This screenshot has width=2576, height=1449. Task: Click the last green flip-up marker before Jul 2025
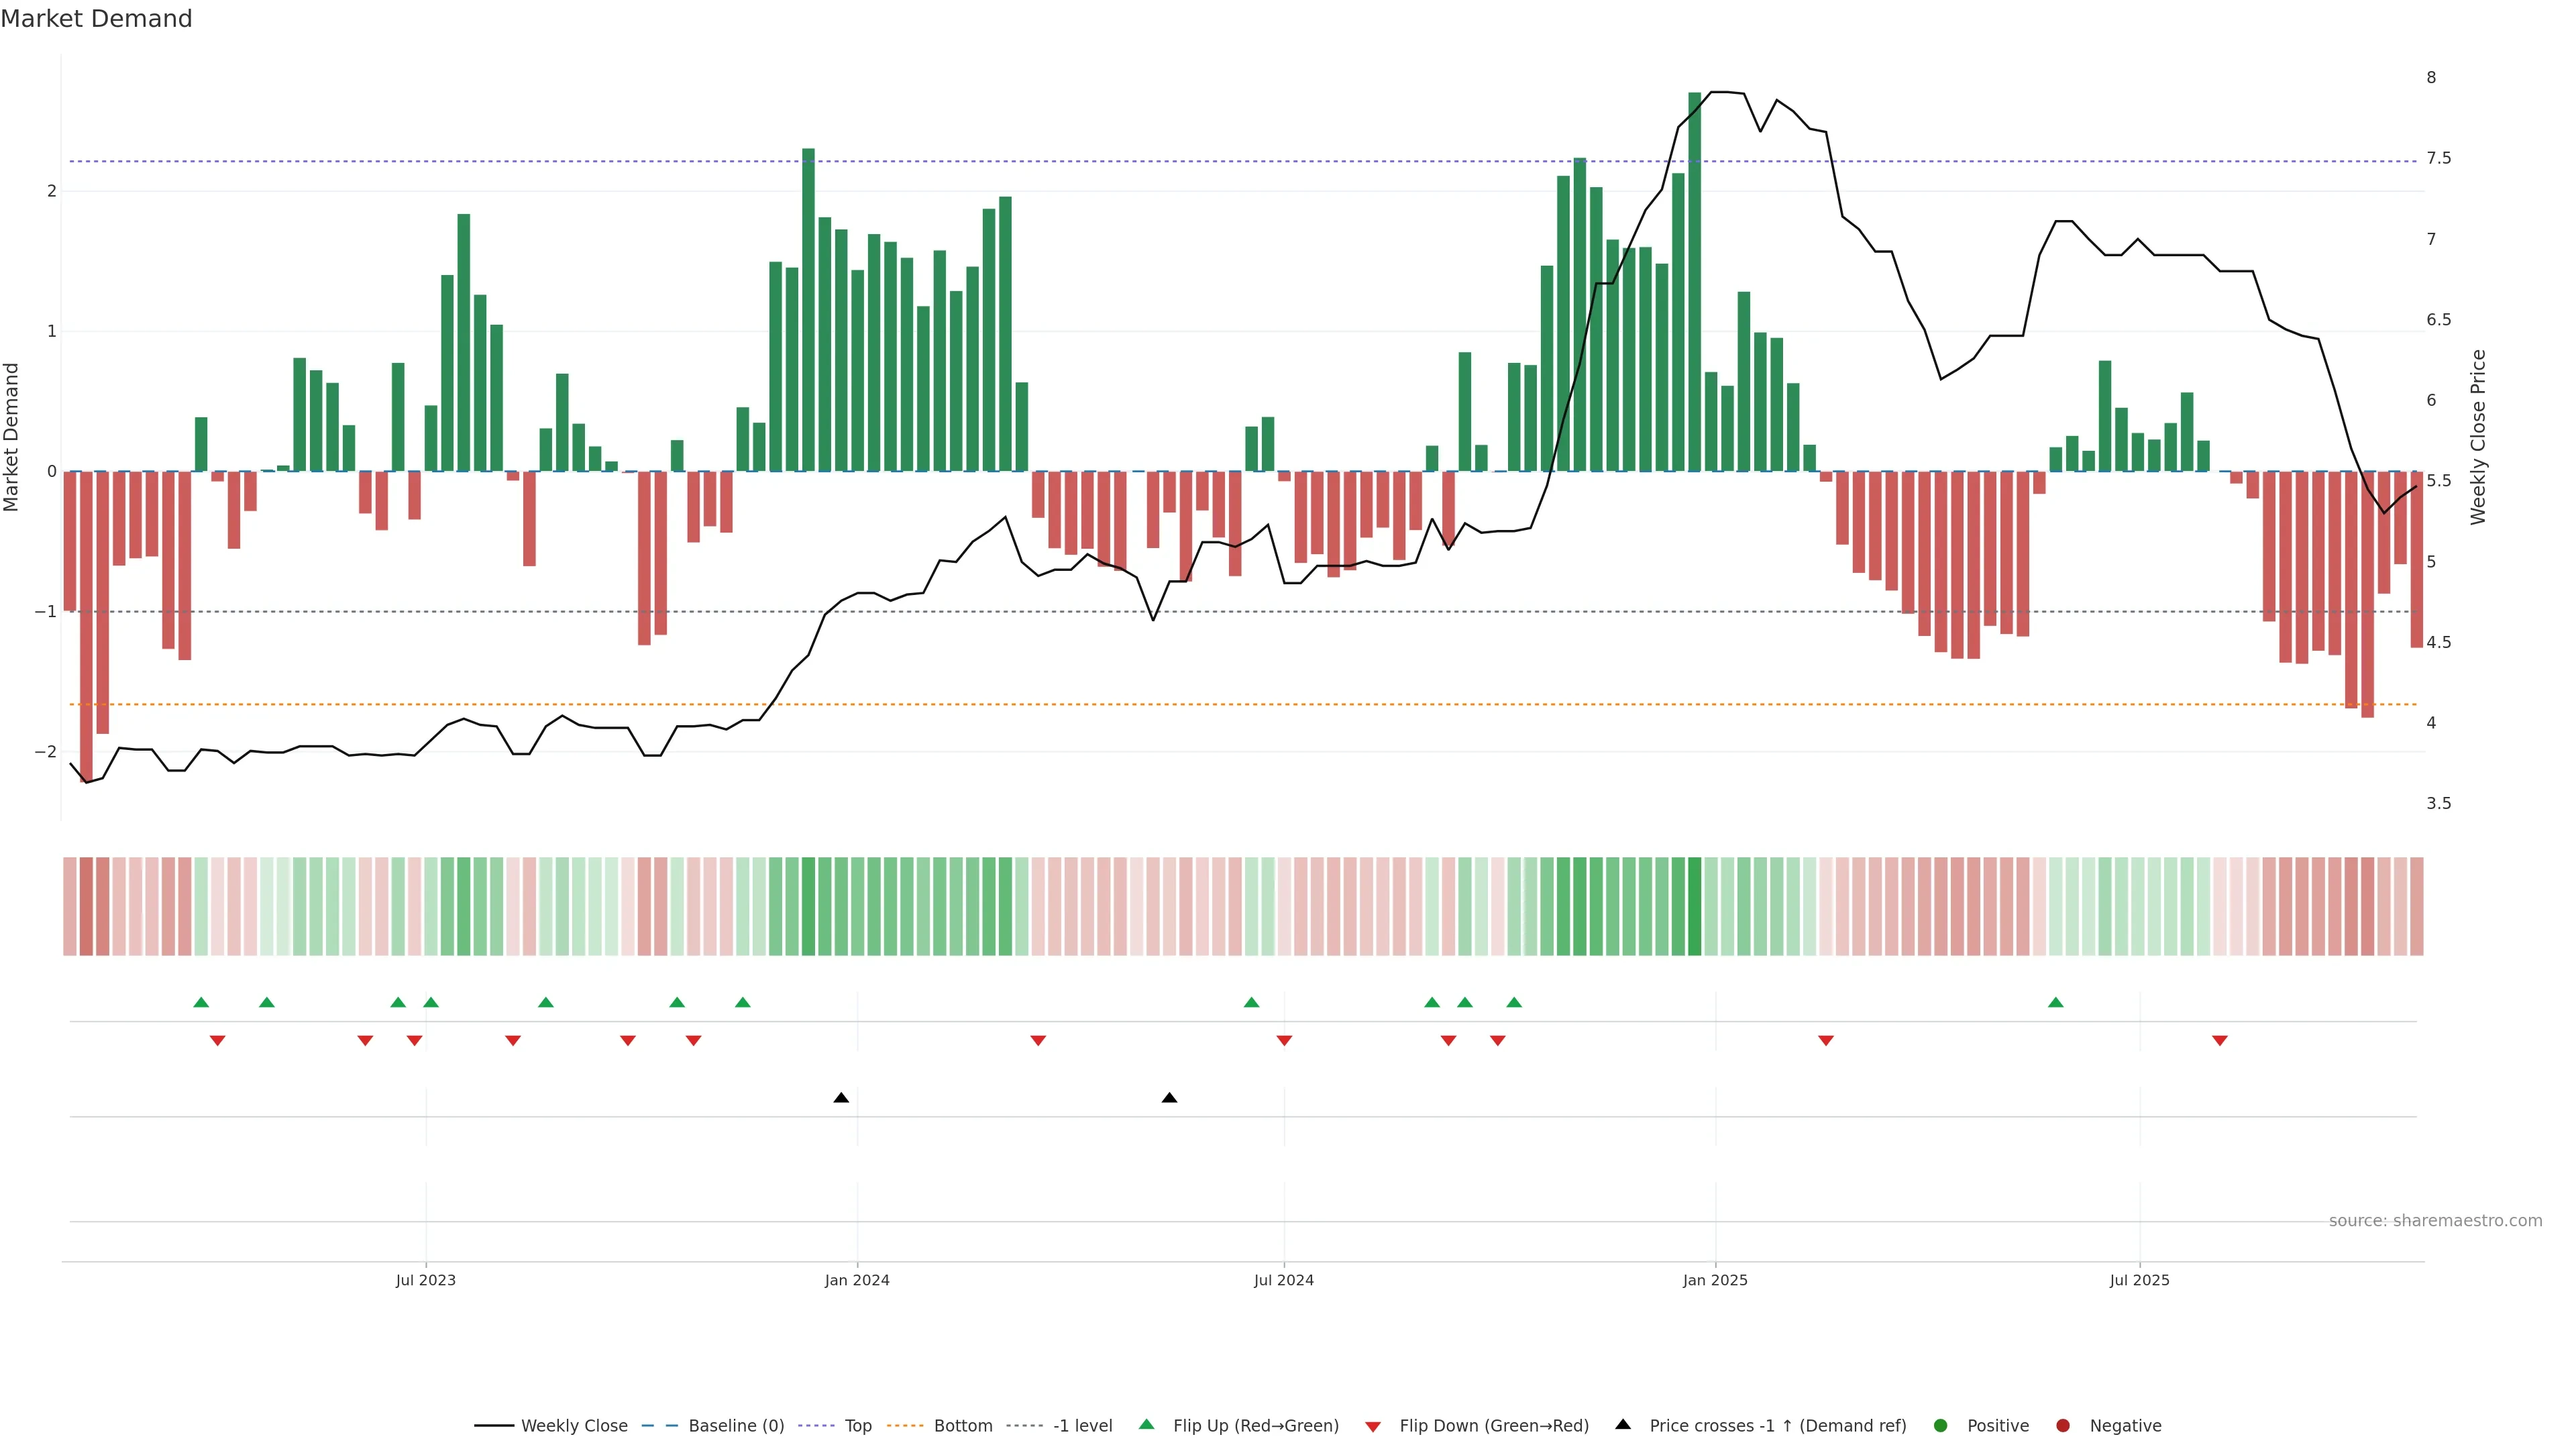pos(2055,1003)
